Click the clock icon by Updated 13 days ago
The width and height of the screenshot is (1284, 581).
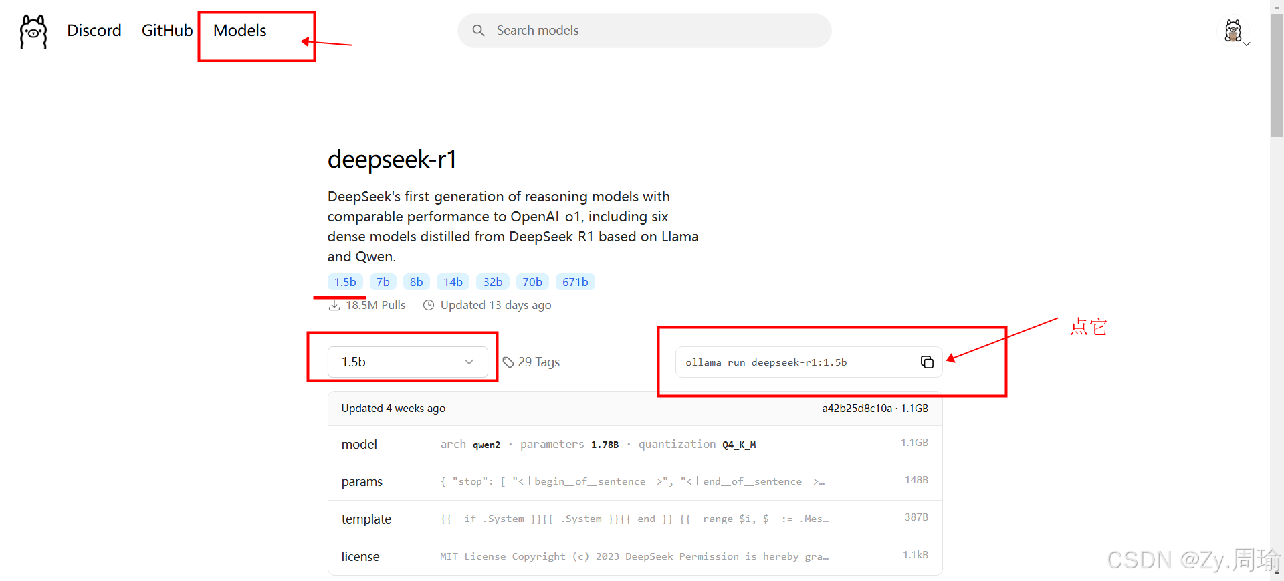pos(429,305)
